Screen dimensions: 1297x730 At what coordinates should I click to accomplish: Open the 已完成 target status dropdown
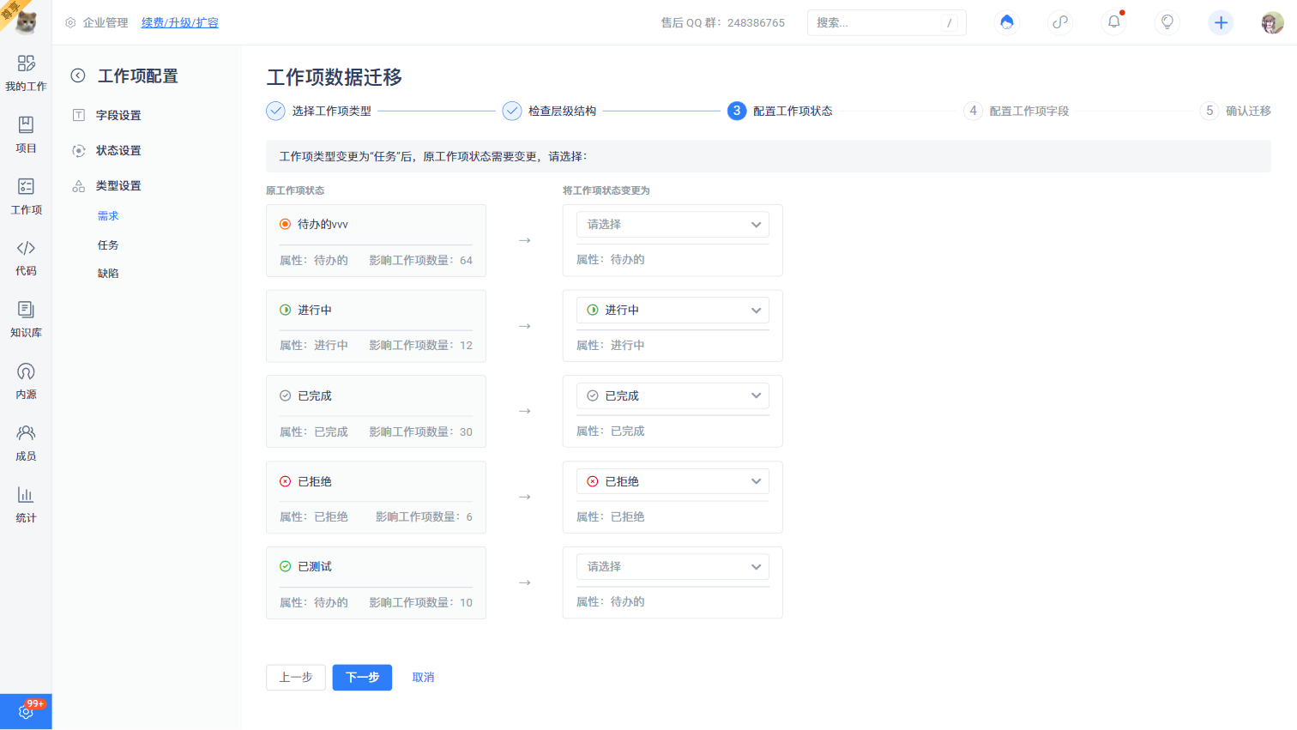pyautogui.click(x=673, y=395)
